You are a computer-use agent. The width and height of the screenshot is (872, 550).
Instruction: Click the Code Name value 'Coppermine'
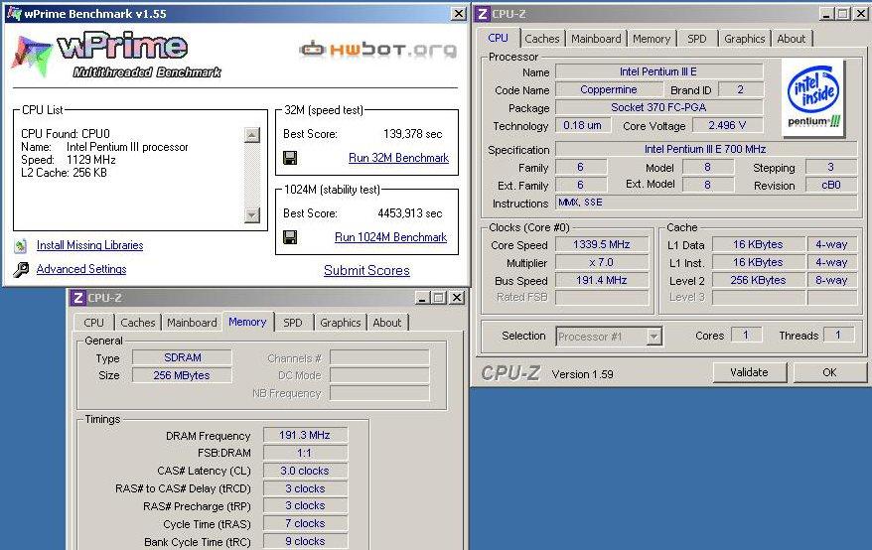click(609, 89)
